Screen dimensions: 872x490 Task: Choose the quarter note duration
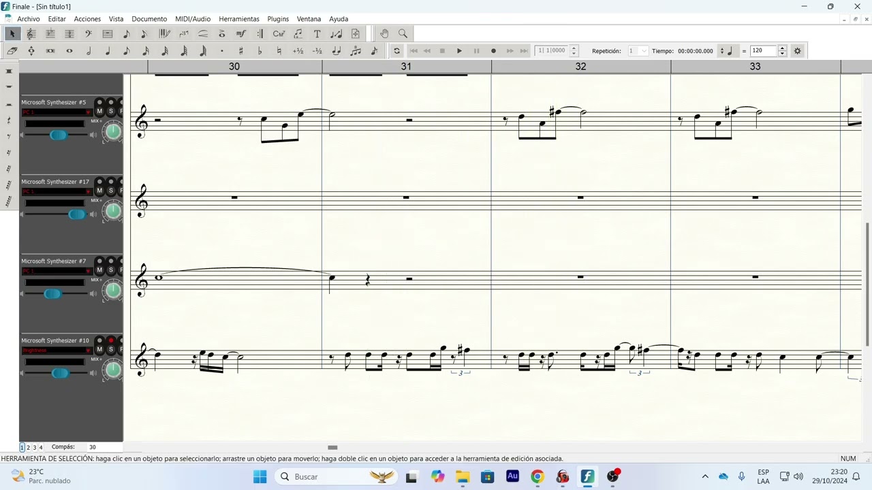108,51
